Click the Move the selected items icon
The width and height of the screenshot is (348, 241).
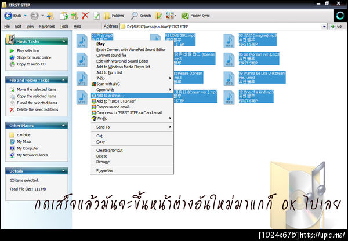[x=12, y=89]
